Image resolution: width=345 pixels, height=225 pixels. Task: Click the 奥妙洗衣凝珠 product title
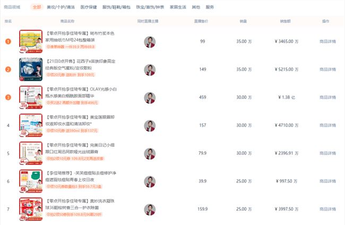pyautogui.click(x=80, y=204)
